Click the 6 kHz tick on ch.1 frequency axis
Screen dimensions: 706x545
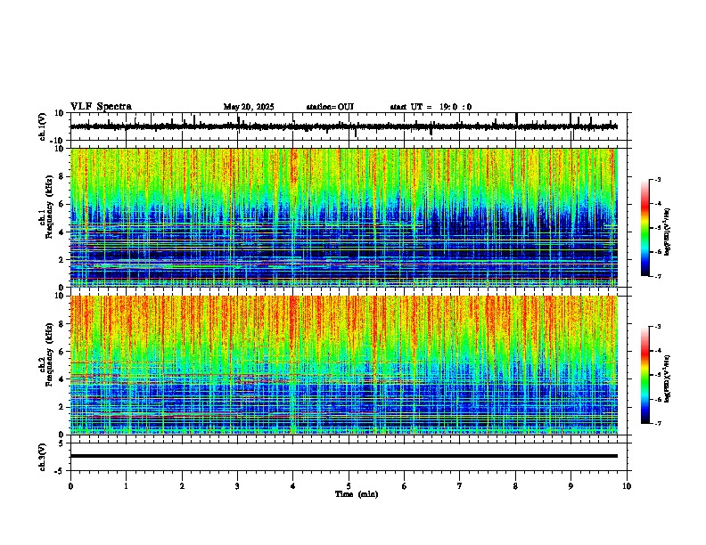coord(62,204)
